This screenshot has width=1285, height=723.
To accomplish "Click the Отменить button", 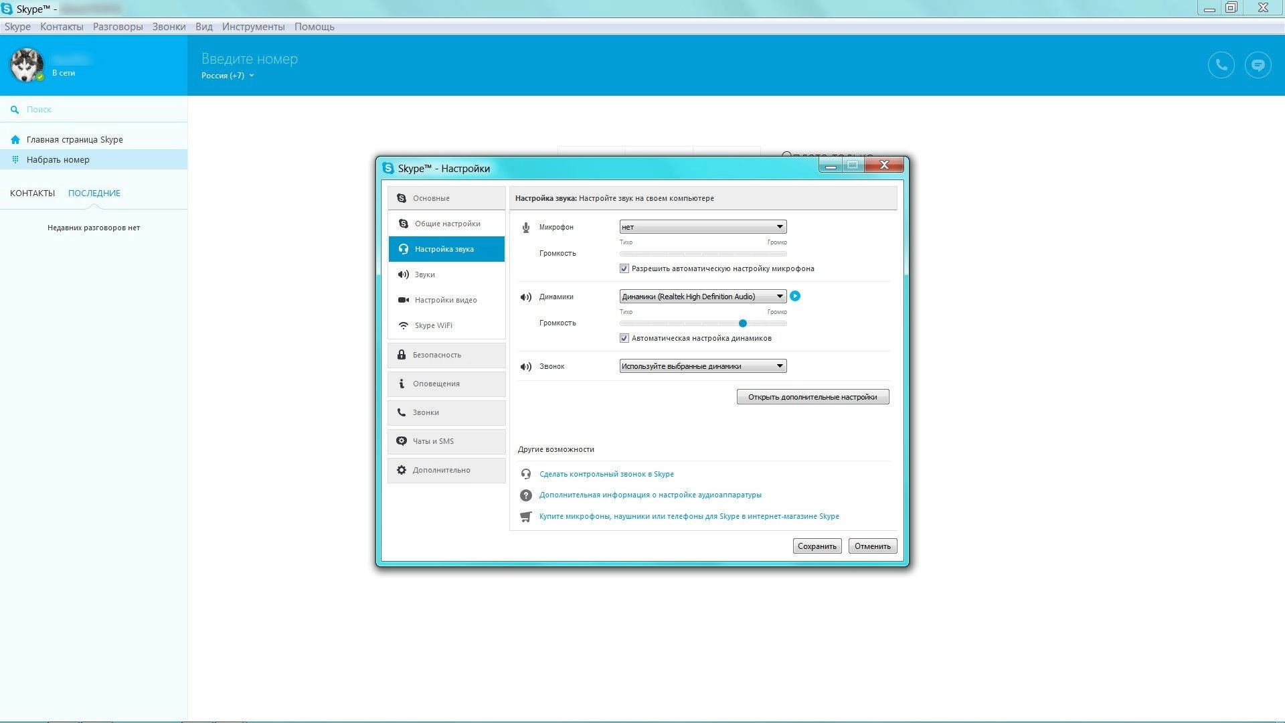I will pyautogui.click(x=873, y=546).
